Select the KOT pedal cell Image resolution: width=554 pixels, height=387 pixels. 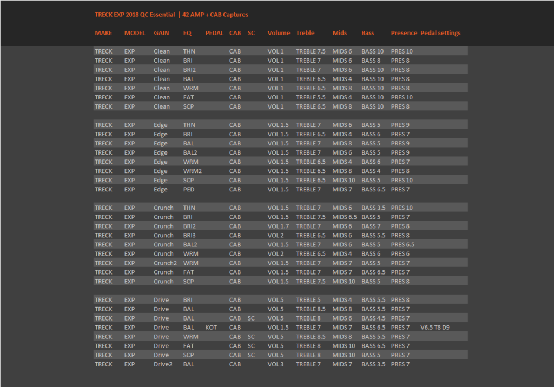tap(211, 328)
